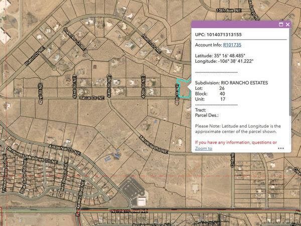Image resolution: width=301 pixels, height=226 pixels.
Task: Close the parcel info popup
Action: click(287, 25)
